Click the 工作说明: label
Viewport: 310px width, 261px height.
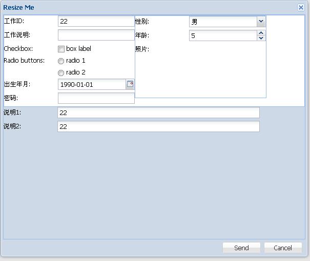click(17, 35)
